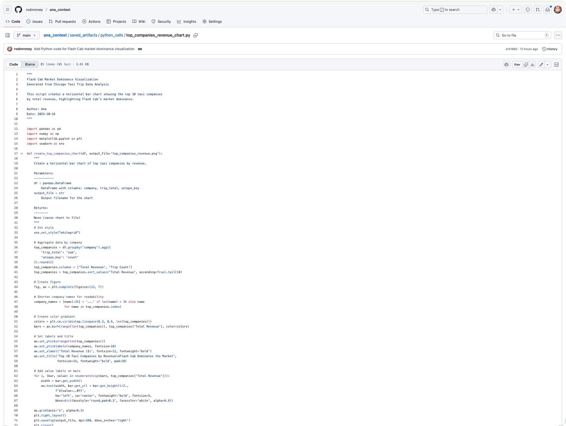Click the search box 'Type / to search'
566x426 pixels.
pos(455,10)
